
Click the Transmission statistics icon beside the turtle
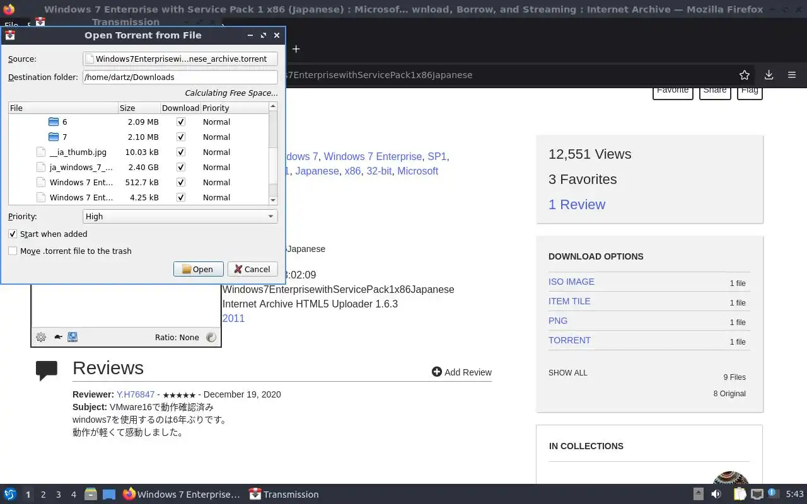(73, 337)
